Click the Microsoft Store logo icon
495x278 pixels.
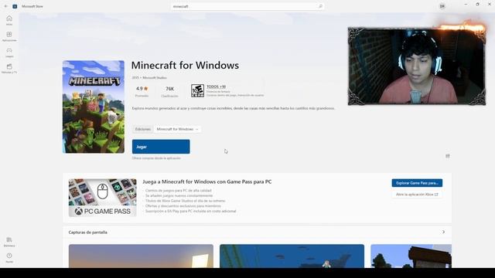coord(15,6)
